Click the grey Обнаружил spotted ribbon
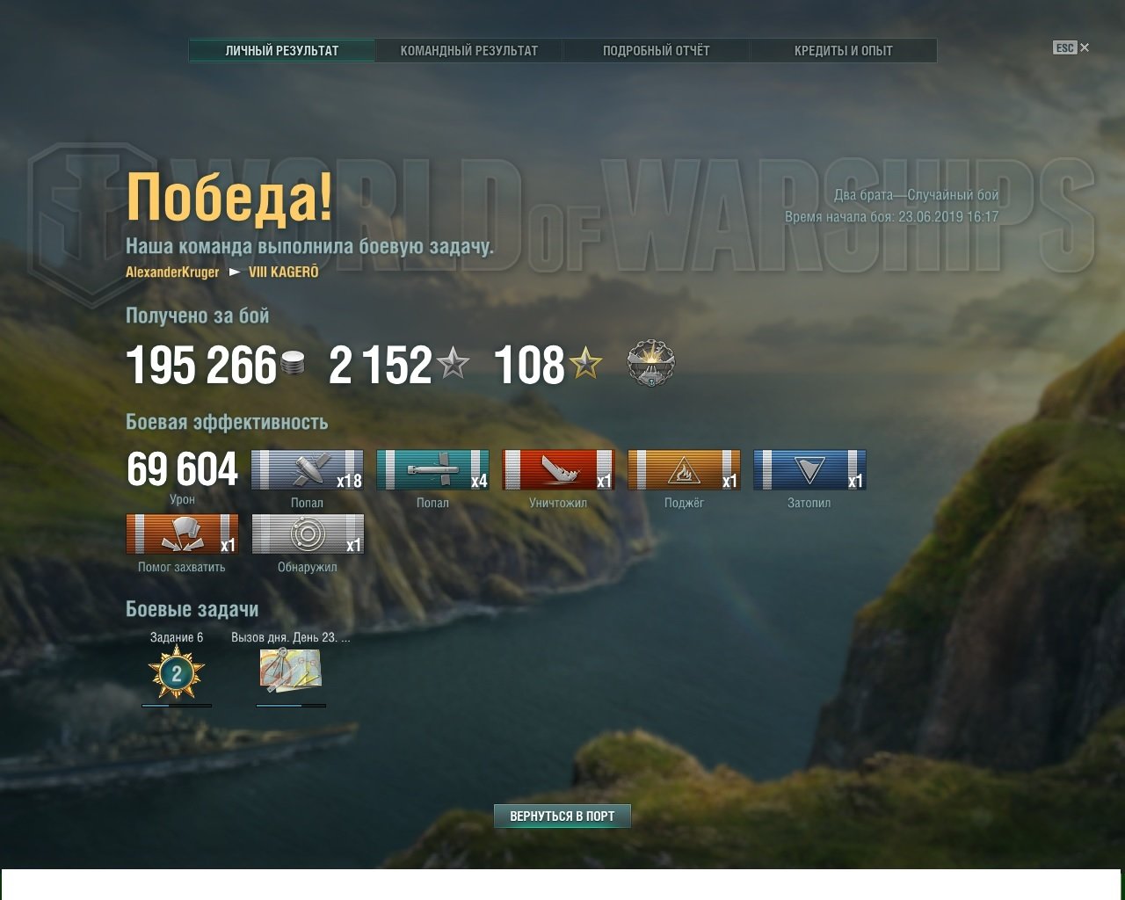This screenshot has height=900, width=1125. (x=308, y=534)
